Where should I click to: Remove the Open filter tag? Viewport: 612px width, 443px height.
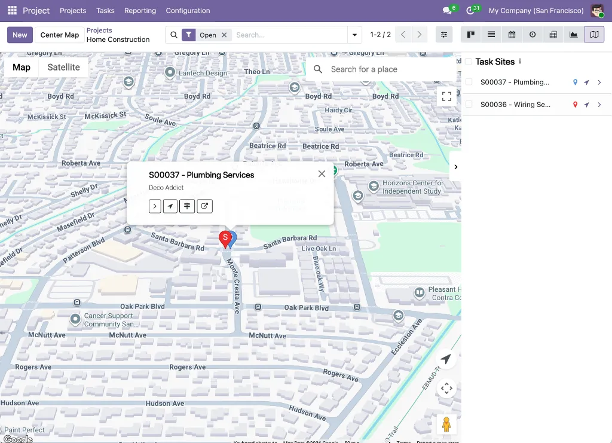(x=224, y=35)
